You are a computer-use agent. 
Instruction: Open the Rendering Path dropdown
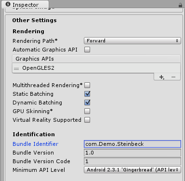(132, 41)
